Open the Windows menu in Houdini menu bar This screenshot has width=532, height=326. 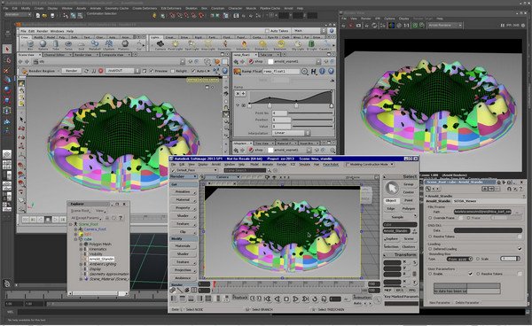point(57,31)
